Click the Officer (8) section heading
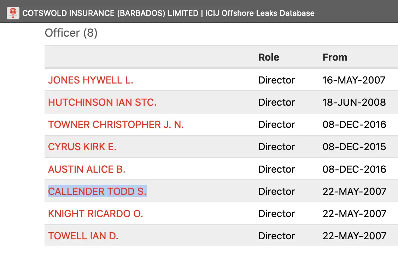The image size is (398, 253). tap(71, 33)
